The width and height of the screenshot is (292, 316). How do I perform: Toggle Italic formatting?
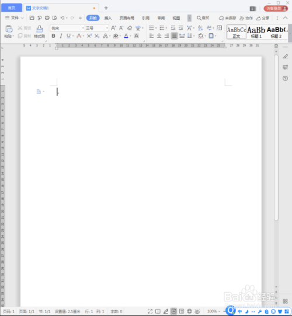coord(61,36)
